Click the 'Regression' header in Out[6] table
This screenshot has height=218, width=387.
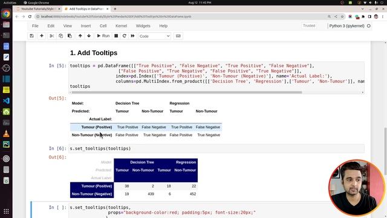pyautogui.click(x=186, y=162)
